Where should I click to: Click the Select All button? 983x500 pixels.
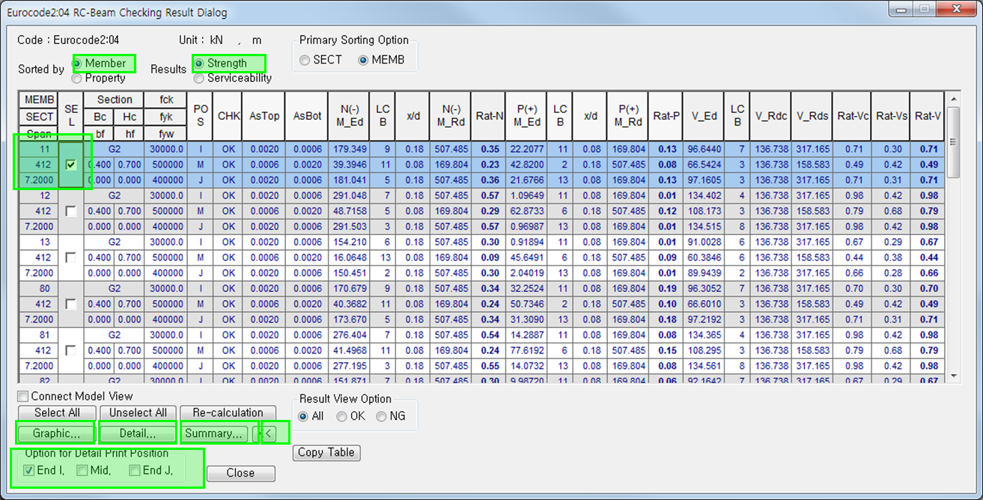[x=57, y=413]
